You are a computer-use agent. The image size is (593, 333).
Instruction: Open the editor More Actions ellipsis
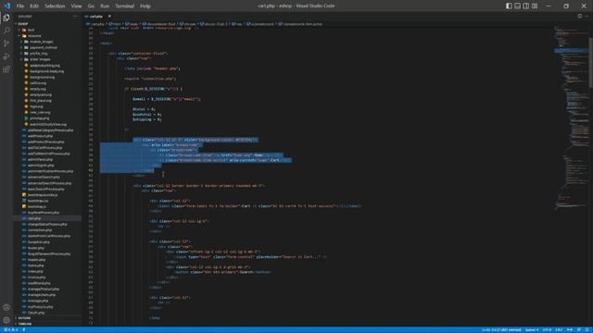point(587,17)
